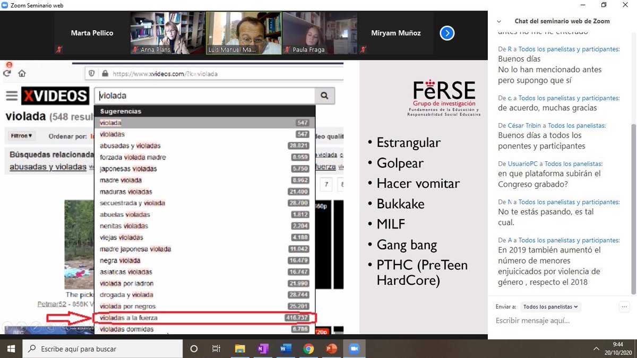Click 'Todos los panelistas' after César Tribin
The image size is (637, 358).
[576, 126]
